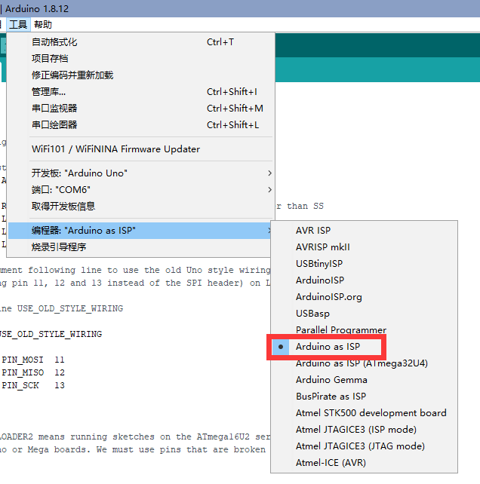Choose AVRISP mkII programmer
The width and height of the screenshot is (480, 484).
pos(364,247)
